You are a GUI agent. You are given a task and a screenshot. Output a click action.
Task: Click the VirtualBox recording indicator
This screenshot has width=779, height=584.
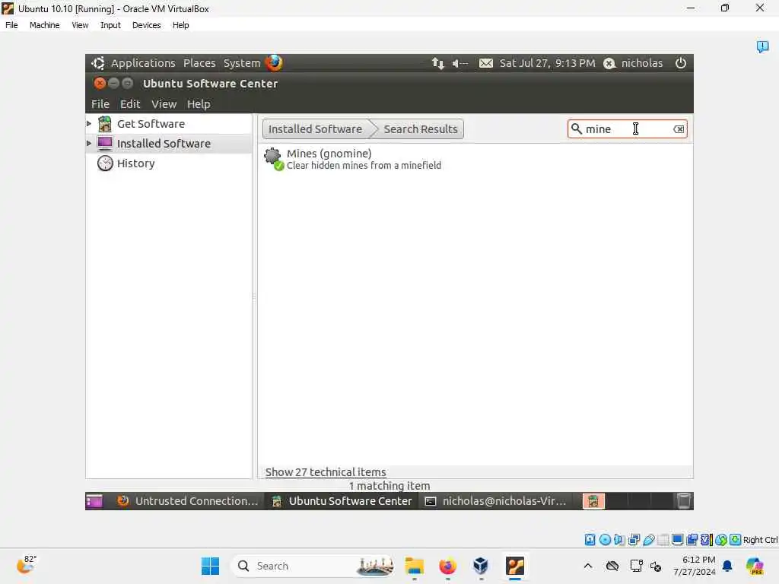coord(692,540)
